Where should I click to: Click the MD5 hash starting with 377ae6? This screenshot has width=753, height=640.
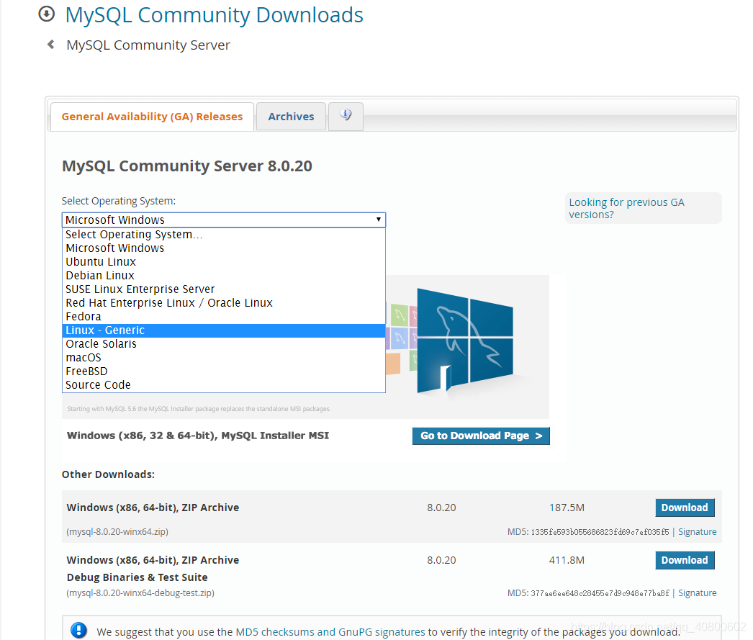point(600,593)
